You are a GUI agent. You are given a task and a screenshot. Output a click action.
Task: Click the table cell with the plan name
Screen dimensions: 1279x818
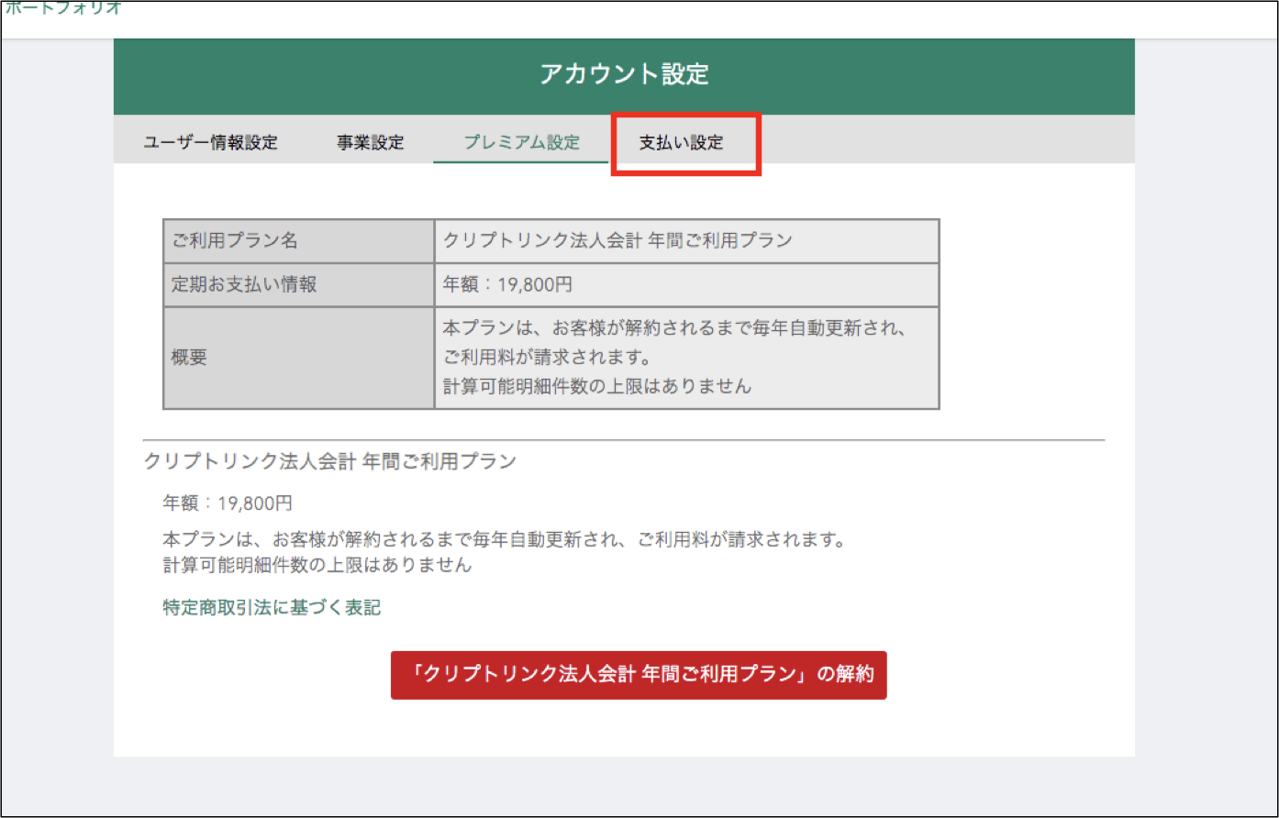[687, 241]
